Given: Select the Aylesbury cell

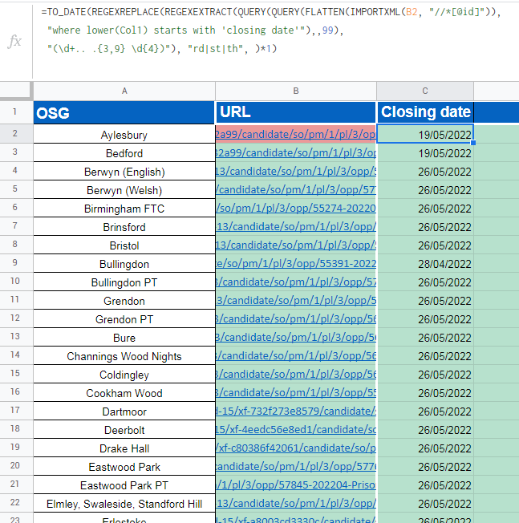Looking at the screenshot, I should (x=124, y=135).
